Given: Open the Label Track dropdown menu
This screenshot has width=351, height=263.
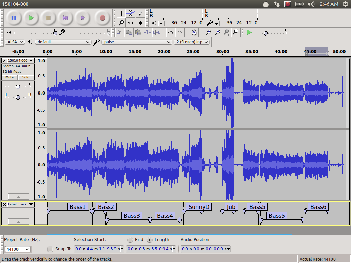Looking at the screenshot, I should (x=20, y=204).
